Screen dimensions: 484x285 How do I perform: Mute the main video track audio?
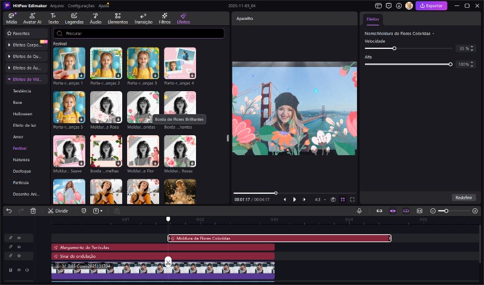(x=27, y=269)
